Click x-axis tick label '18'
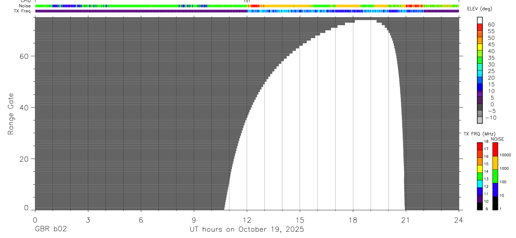516x238 pixels. click(353, 220)
